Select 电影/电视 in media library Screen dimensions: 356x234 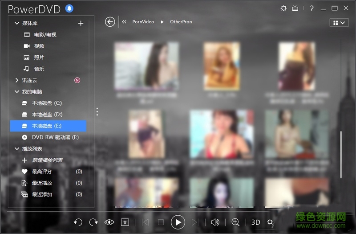click(x=45, y=35)
